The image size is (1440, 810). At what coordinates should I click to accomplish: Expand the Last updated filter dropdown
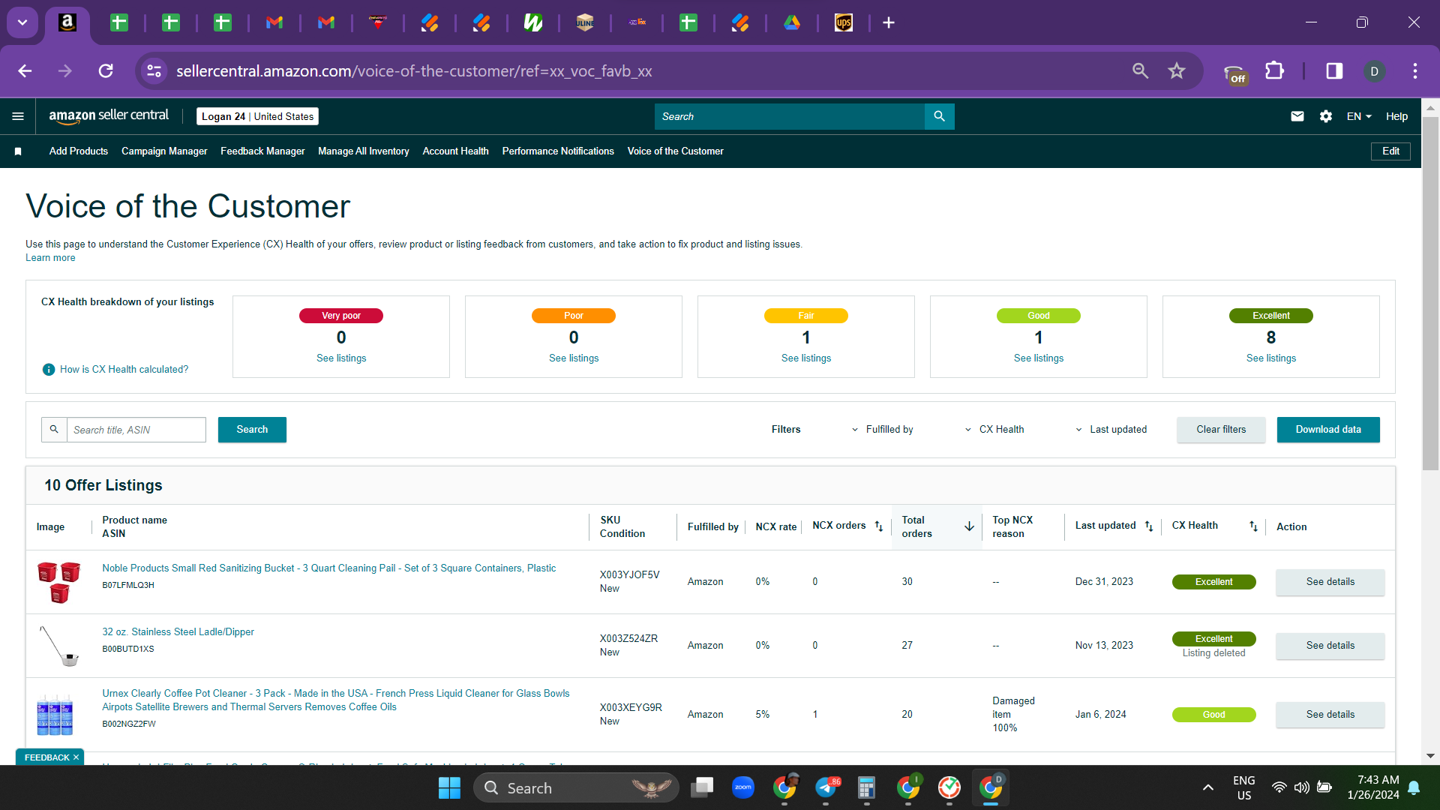[x=1111, y=430]
